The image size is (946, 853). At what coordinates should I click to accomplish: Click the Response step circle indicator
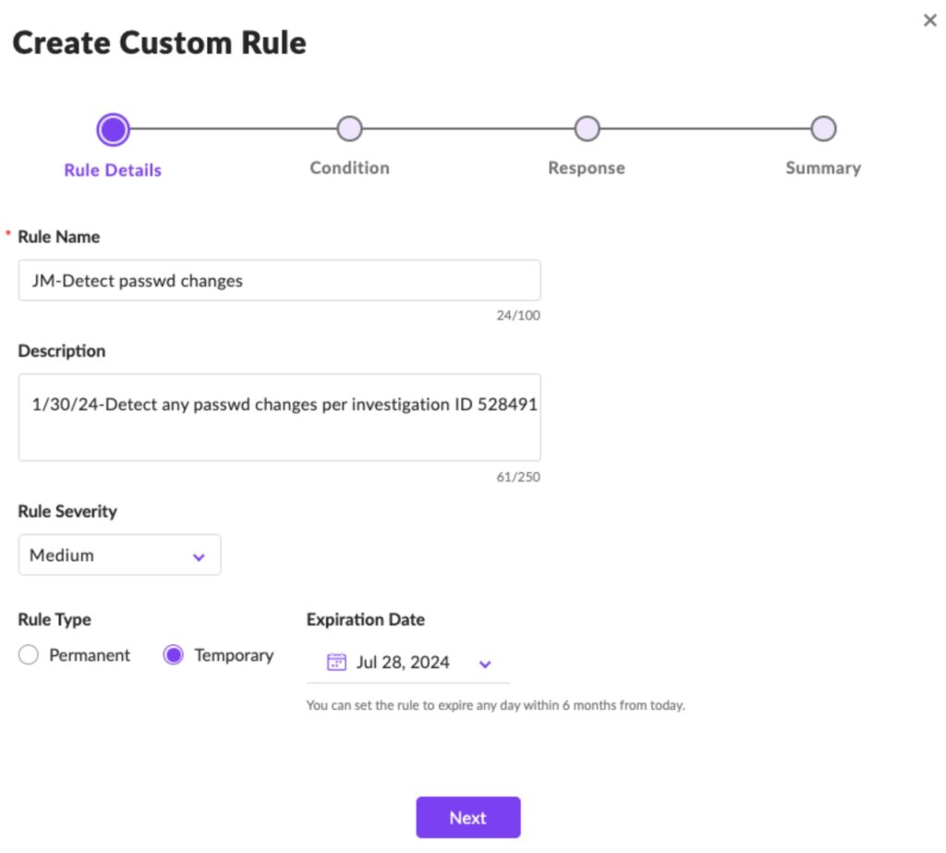tap(587, 129)
